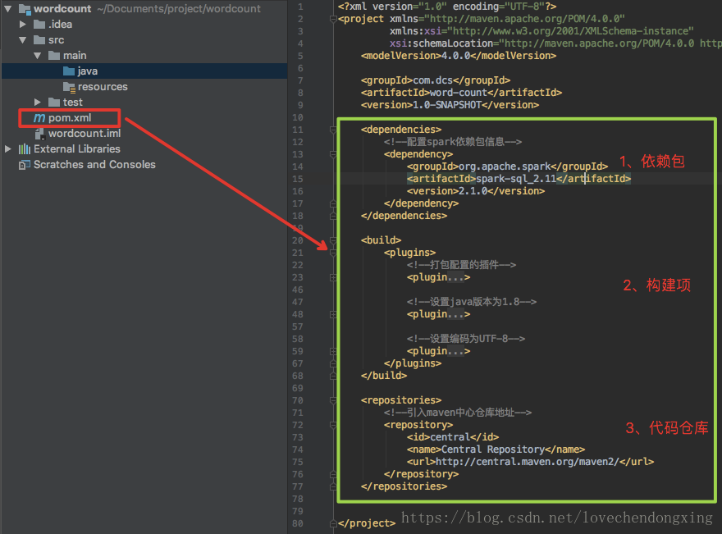
Task: Click modelVersion 4.0.0 on line 5
Action: click(x=455, y=56)
